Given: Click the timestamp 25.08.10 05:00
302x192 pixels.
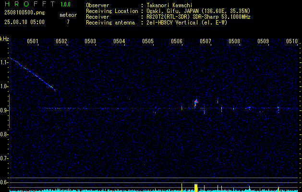Looking at the screenshot, I should tap(24, 22).
